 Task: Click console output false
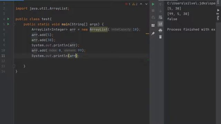coord(172,19)
